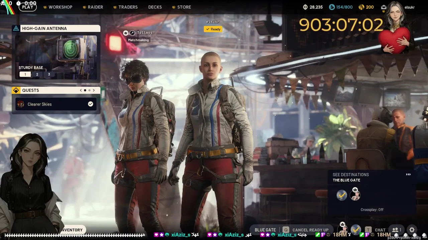Toggle Crossplay: Off setting

(372, 210)
